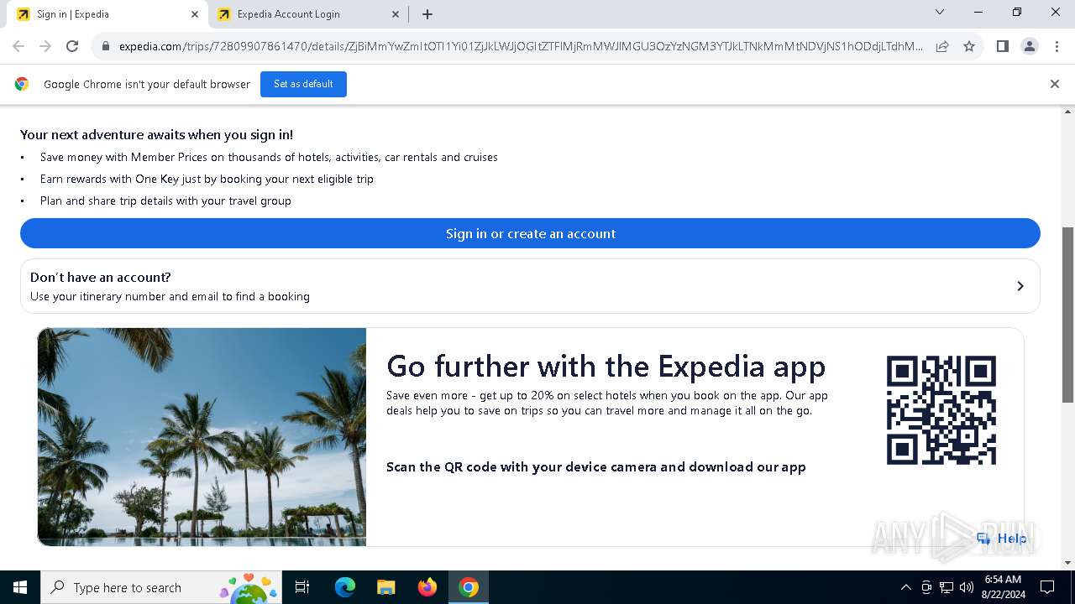The image size is (1075, 604).
Task: Switch to the 'Expedia Account Login' tab
Action: (307, 14)
